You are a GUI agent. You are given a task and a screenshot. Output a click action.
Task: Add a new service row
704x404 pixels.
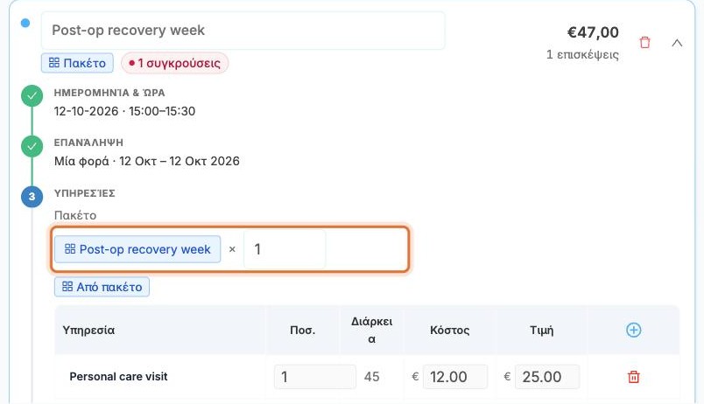633,330
